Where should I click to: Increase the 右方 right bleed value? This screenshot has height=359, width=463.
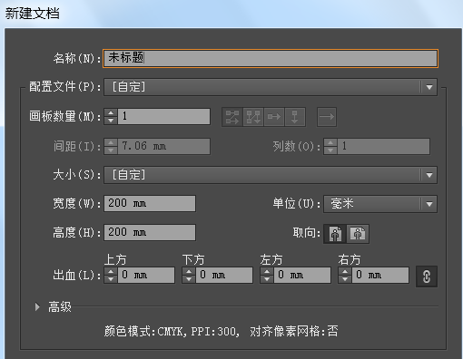coord(345,271)
